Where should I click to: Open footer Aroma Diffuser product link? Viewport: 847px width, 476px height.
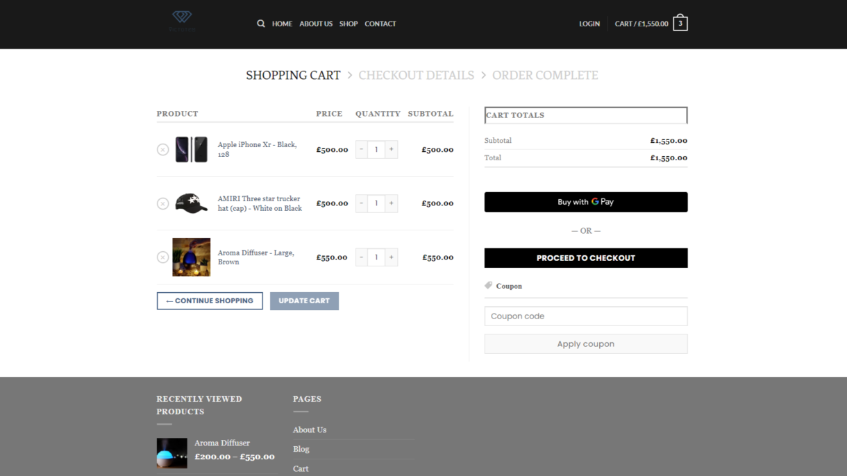tap(222, 443)
